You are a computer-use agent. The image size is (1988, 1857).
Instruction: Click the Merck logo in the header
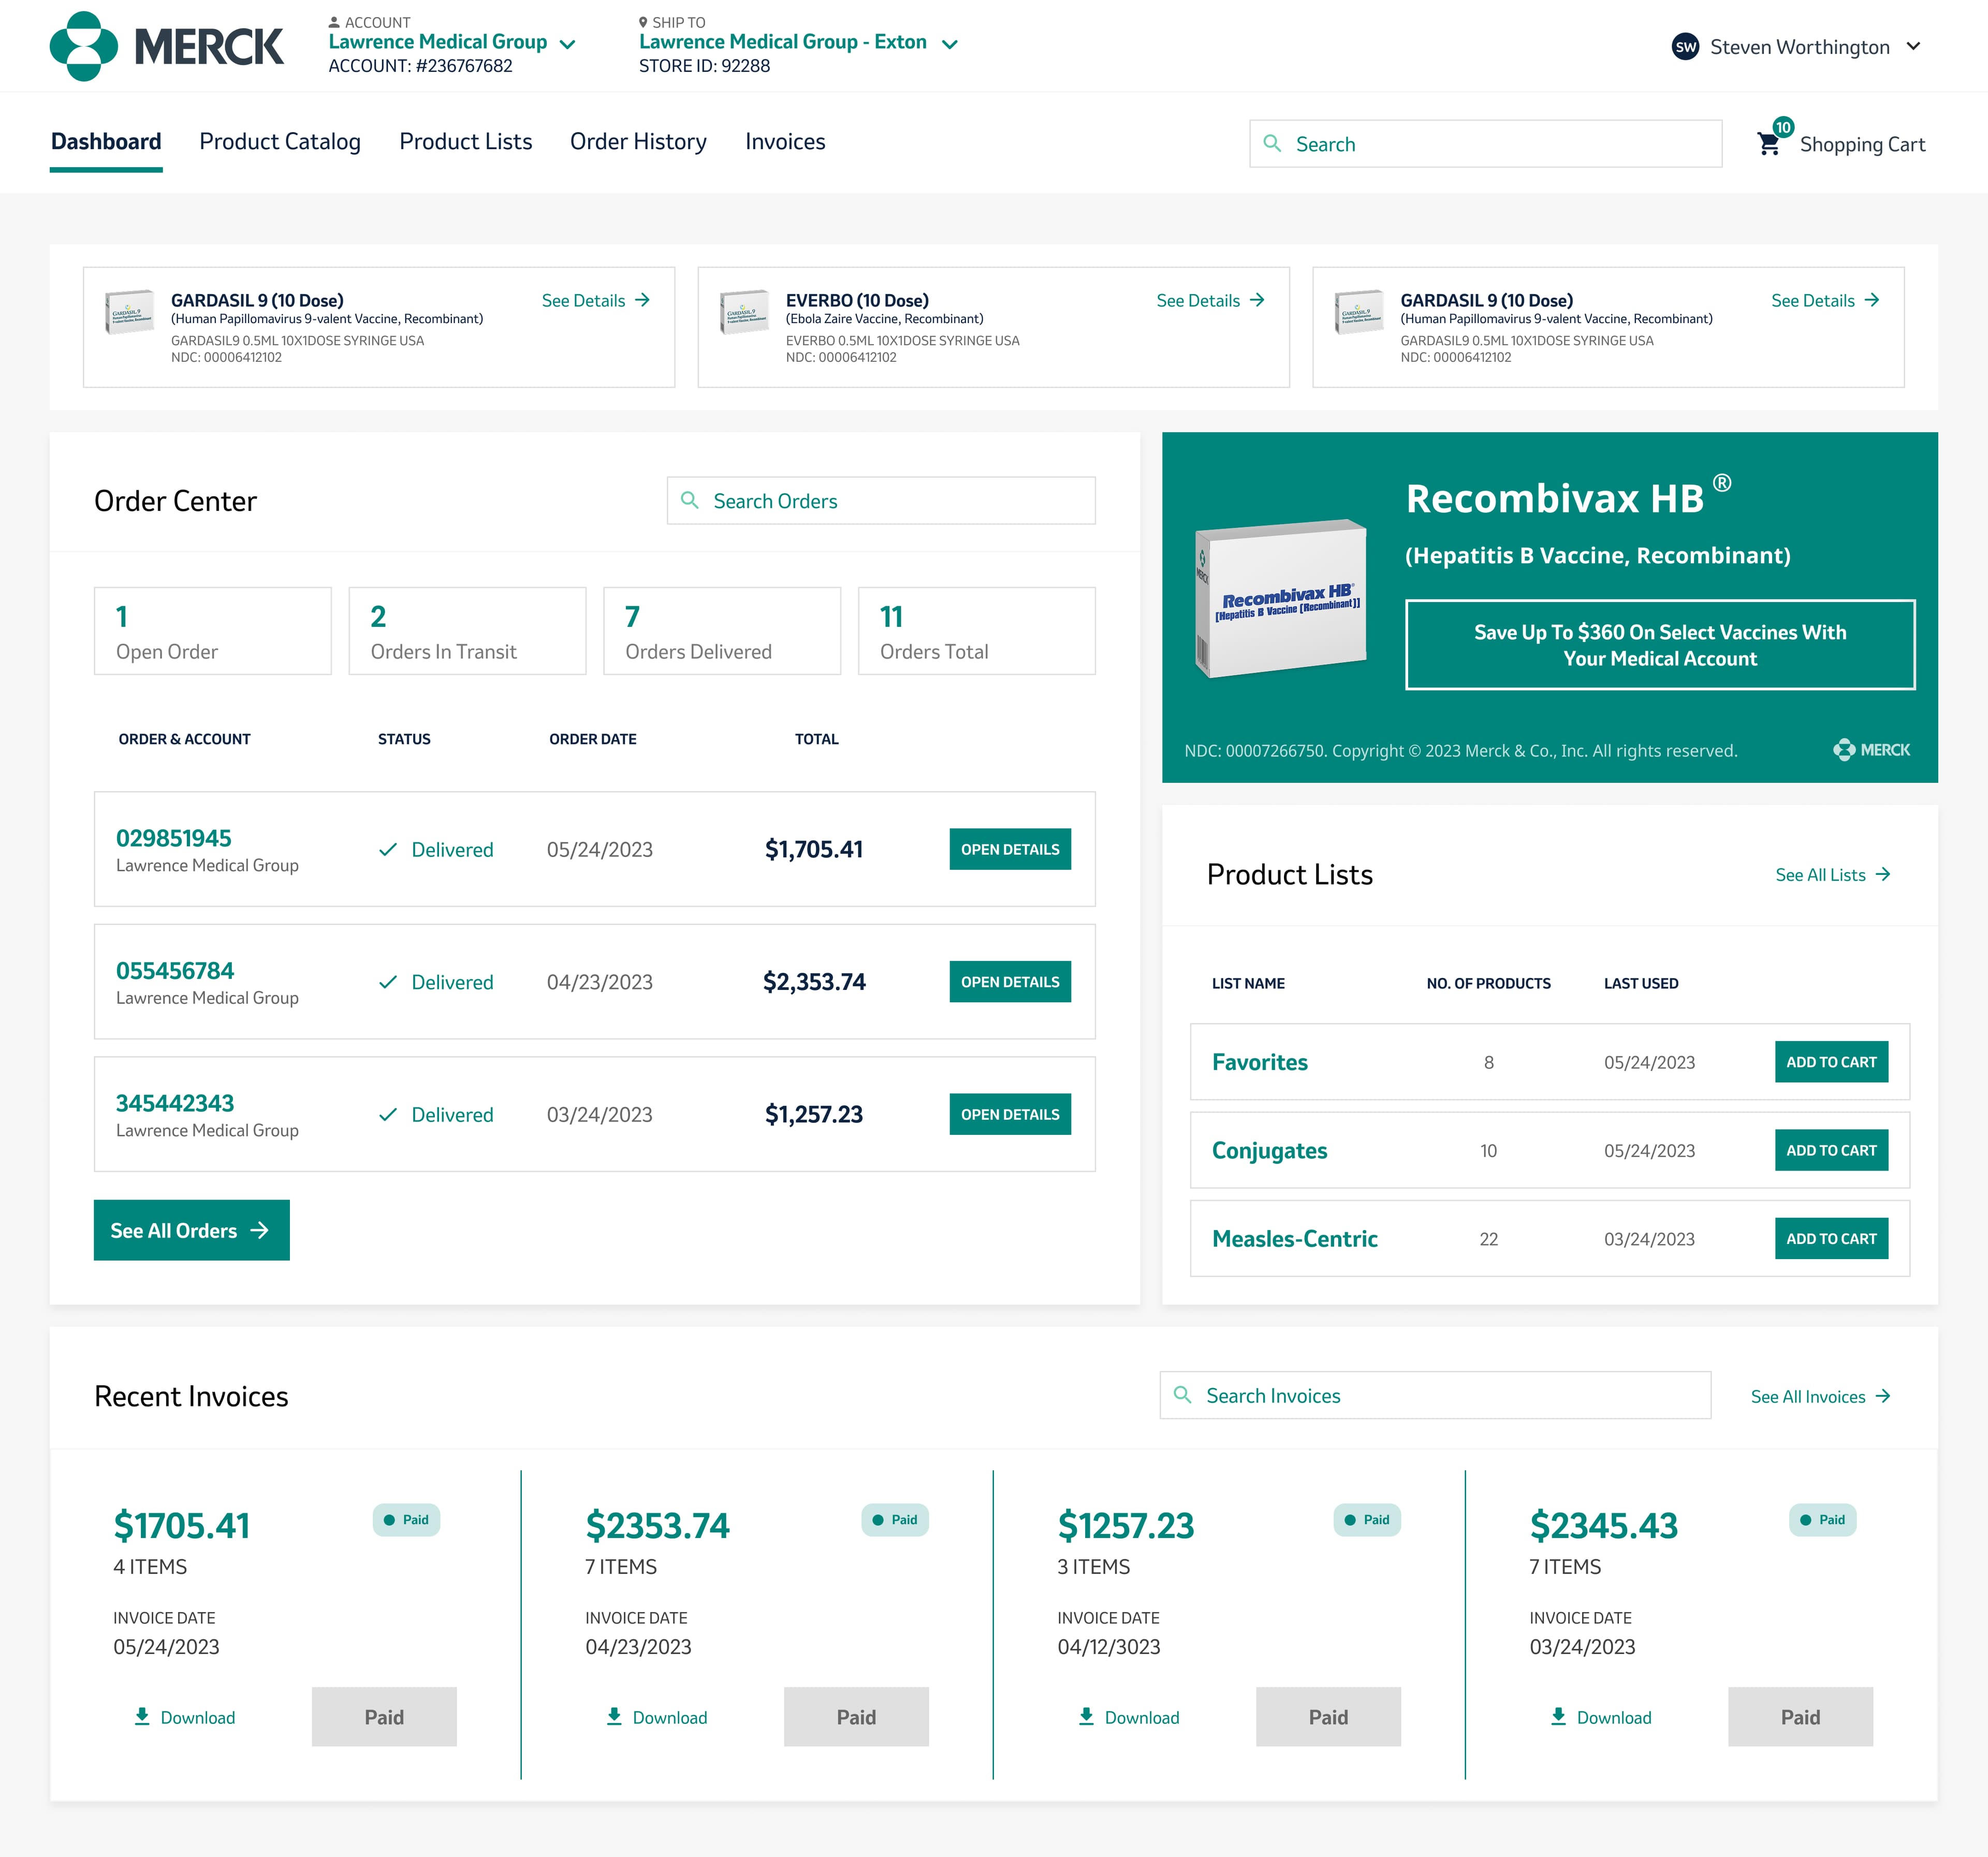coord(167,46)
